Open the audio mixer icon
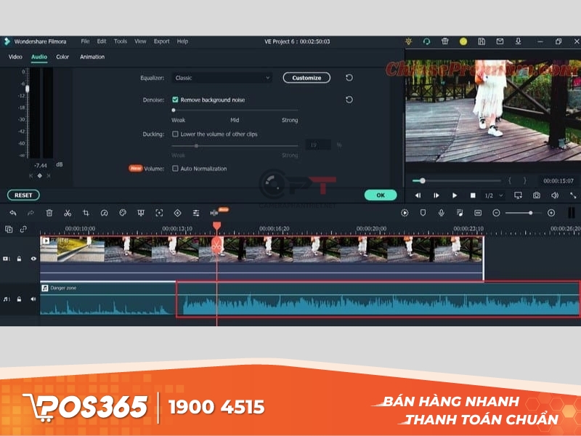 460,213
